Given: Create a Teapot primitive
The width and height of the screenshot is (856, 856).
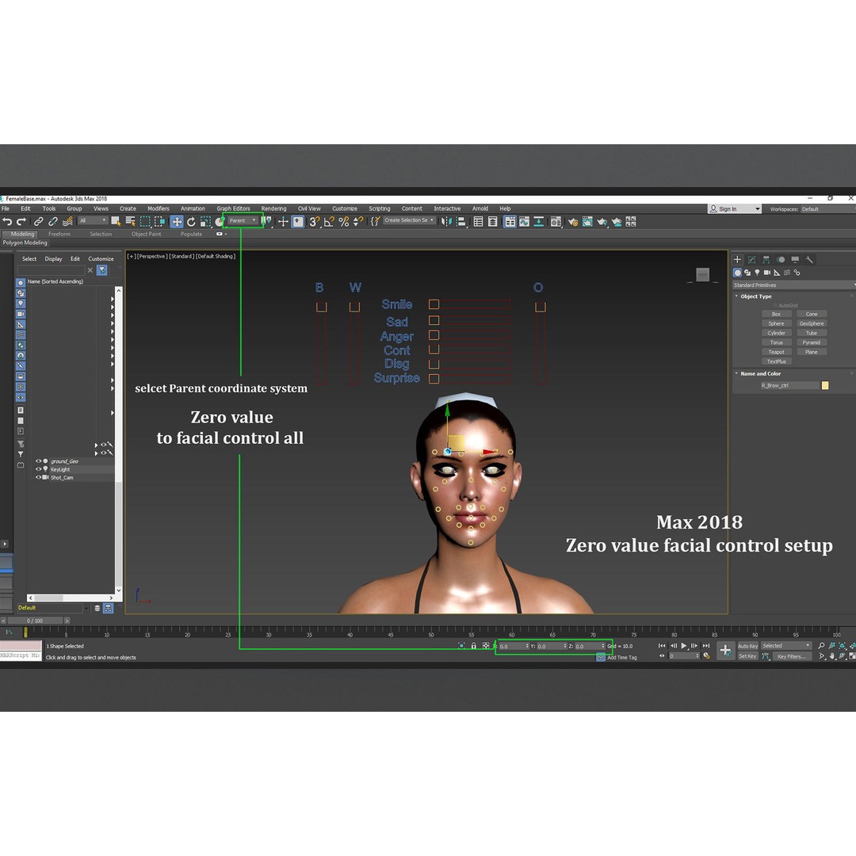Looking at the screenshot, I should tap(776, 352).
